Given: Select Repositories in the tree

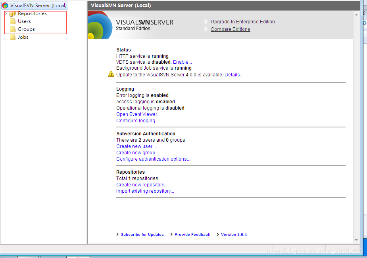Looking at the screenshot, I should point(32,13).
